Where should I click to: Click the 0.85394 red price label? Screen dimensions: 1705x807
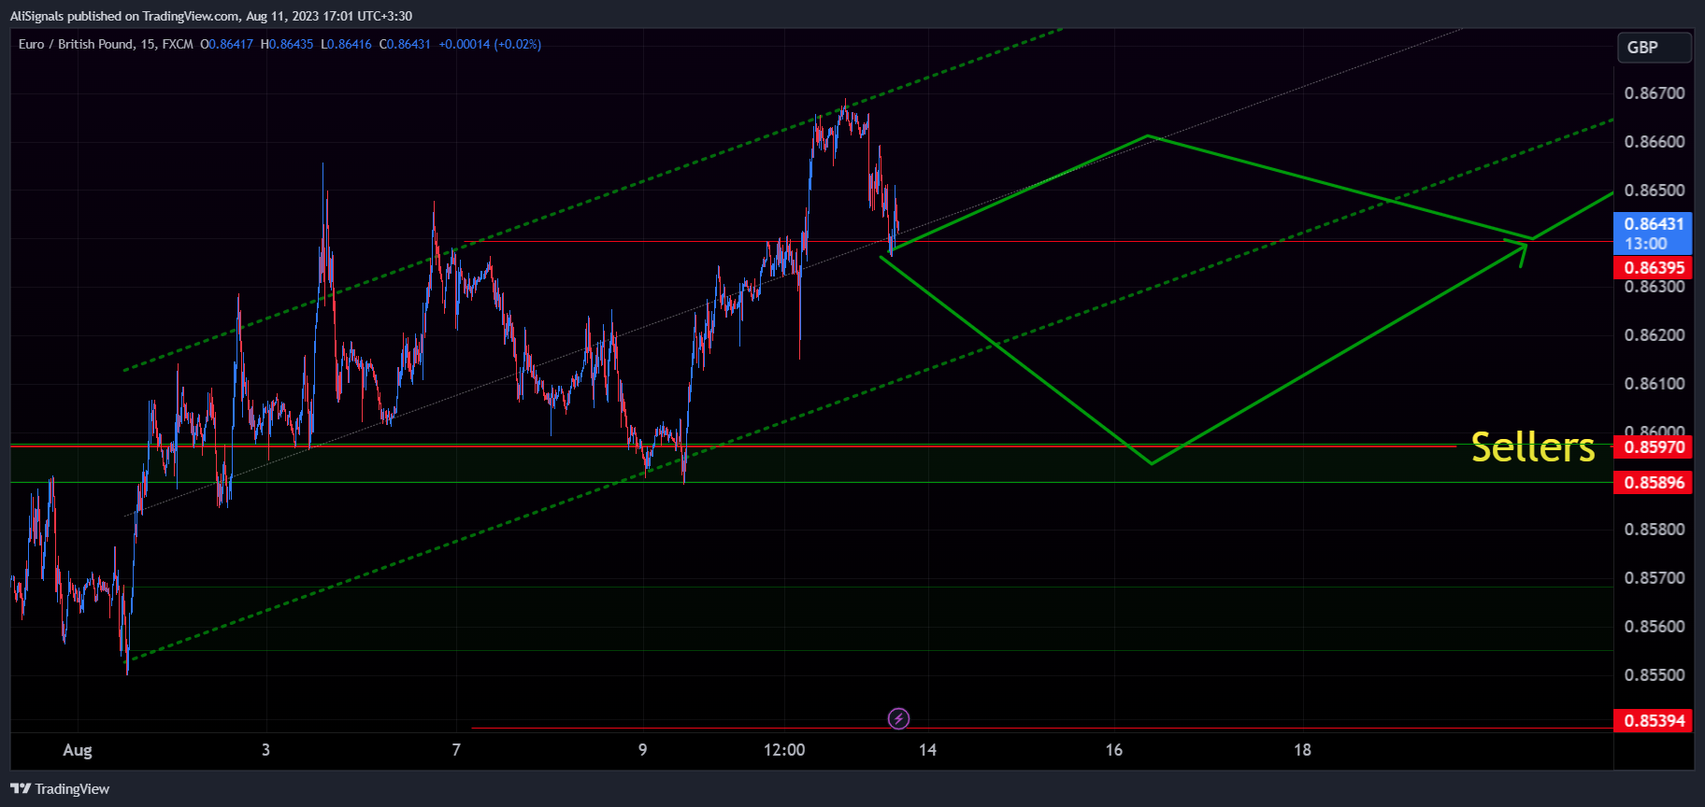point(1653,721)
